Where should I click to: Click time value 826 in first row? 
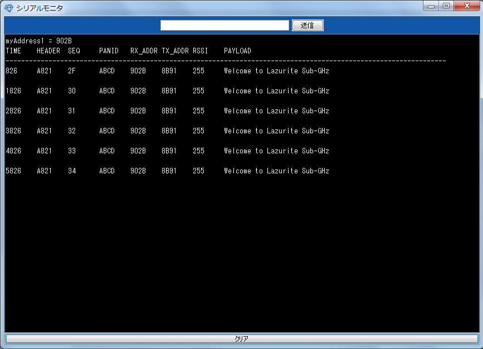[11, 71]
